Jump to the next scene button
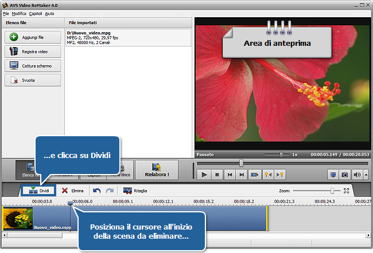This screenshot has height=253, width=373. coord(255,175)
